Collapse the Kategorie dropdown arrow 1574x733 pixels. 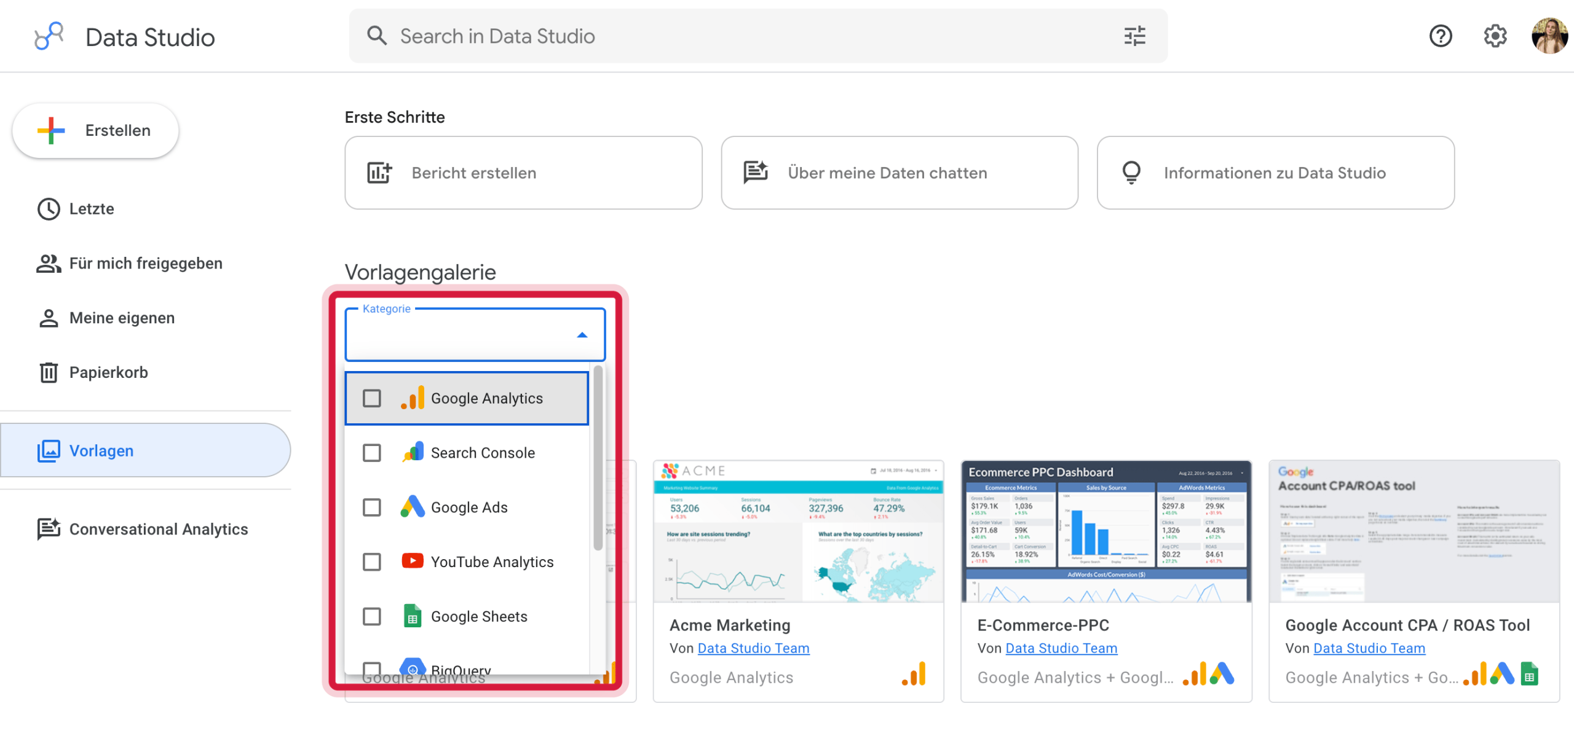(x=582, y=335)
